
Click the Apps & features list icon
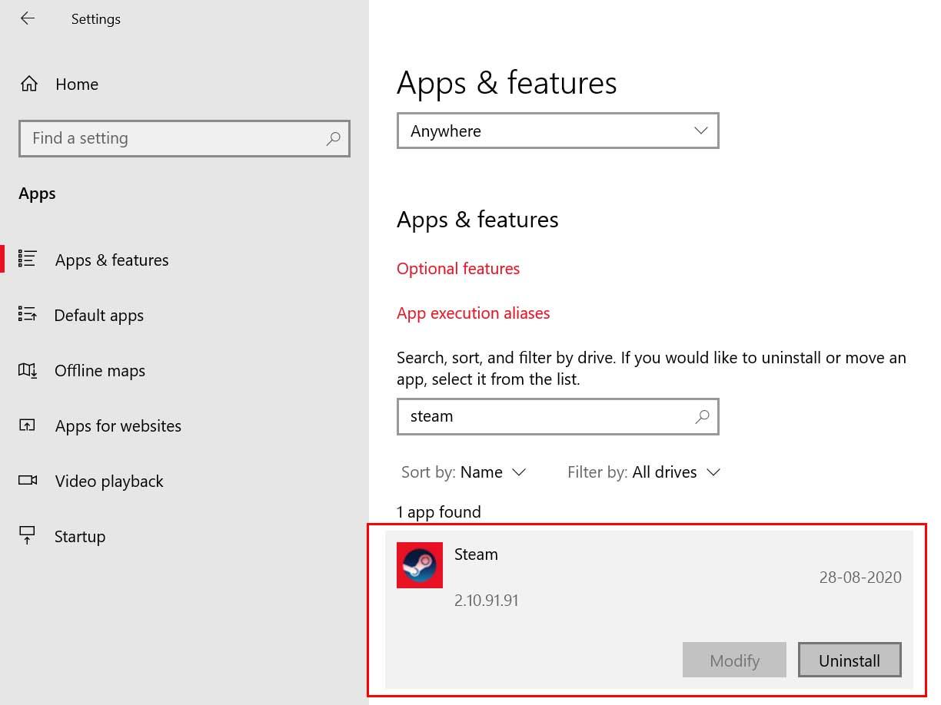(28, 260)
